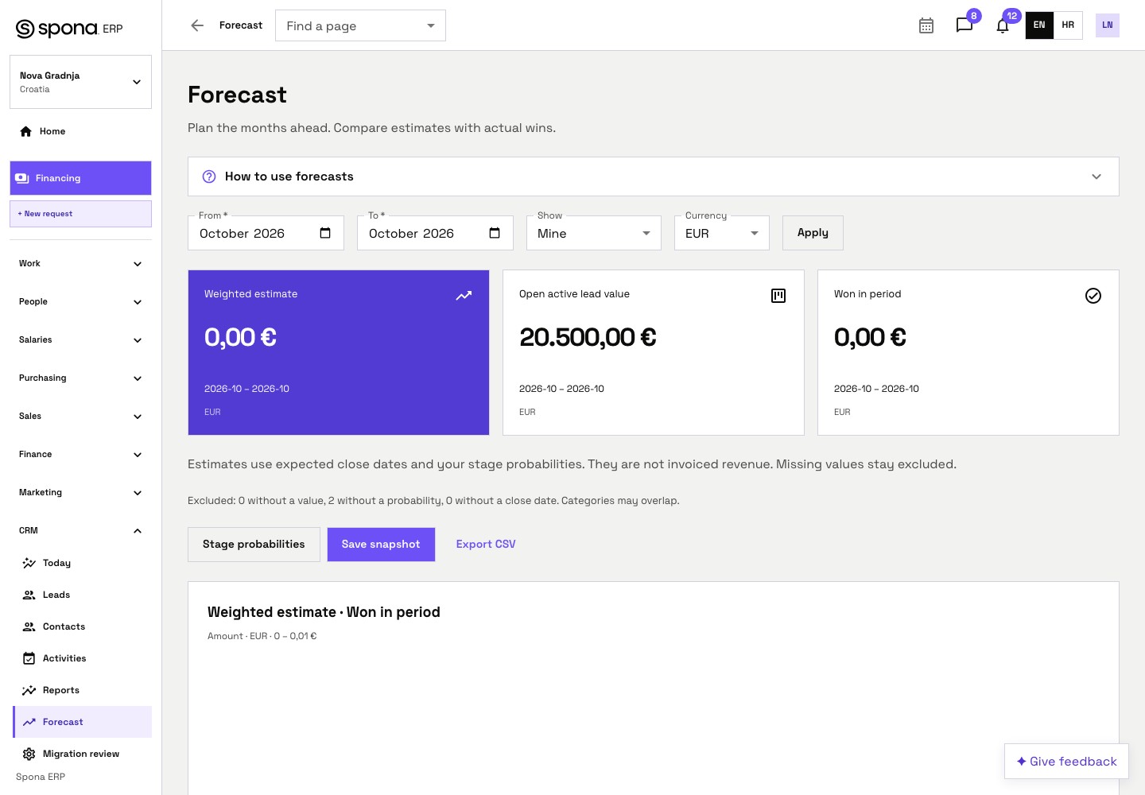Open the chat messages icon
This screenshot has height=795, width=1145.
click(965, 25)
